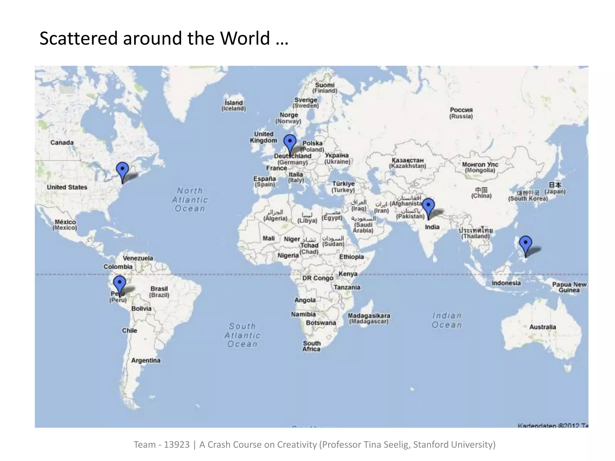
Task: Click the United Kingdom label
Action: [264, 137]
